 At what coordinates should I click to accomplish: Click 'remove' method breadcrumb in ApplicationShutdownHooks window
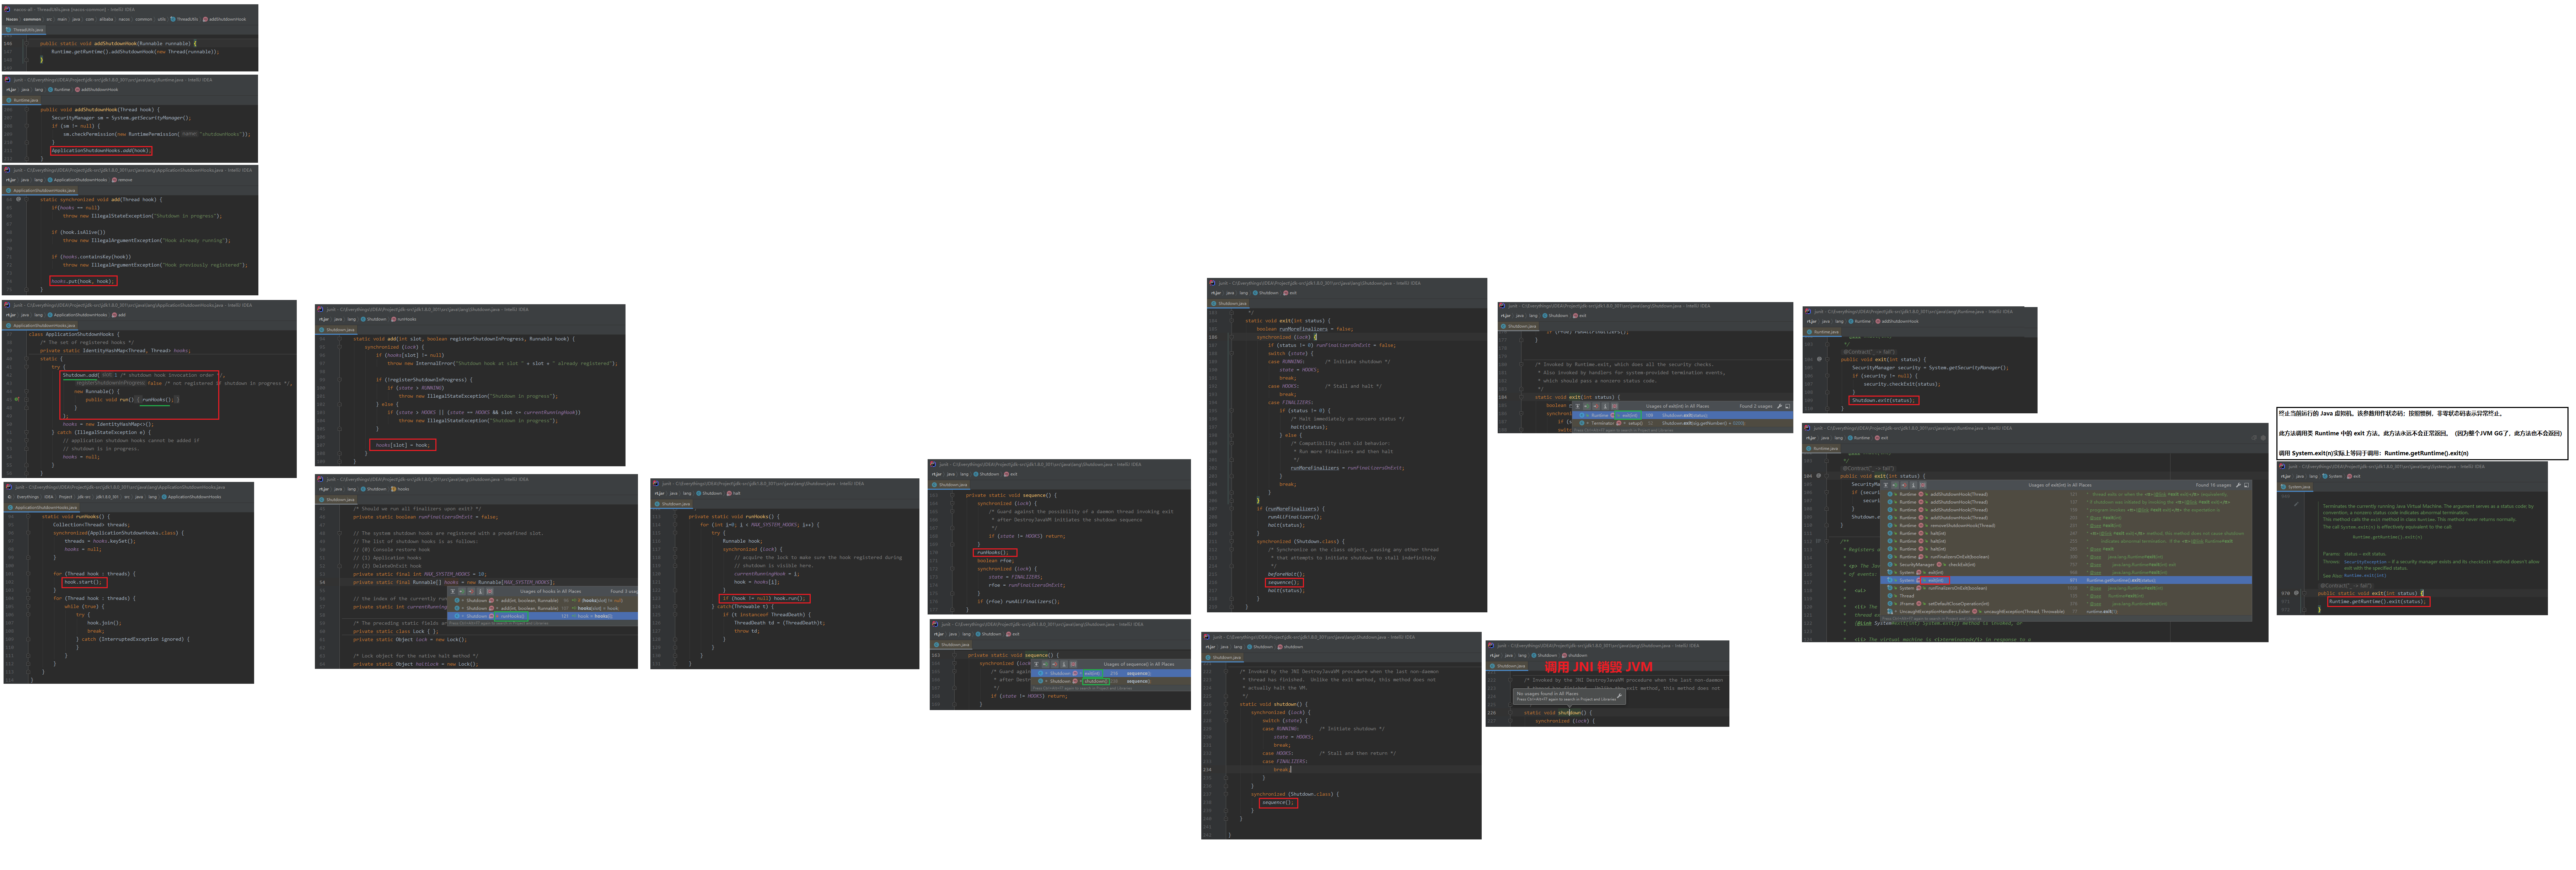(122, 180)
